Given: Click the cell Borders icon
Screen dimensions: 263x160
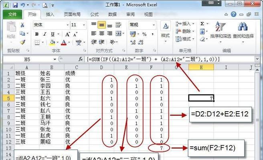Looking at the screenshot, I should (x=37, y=42).
